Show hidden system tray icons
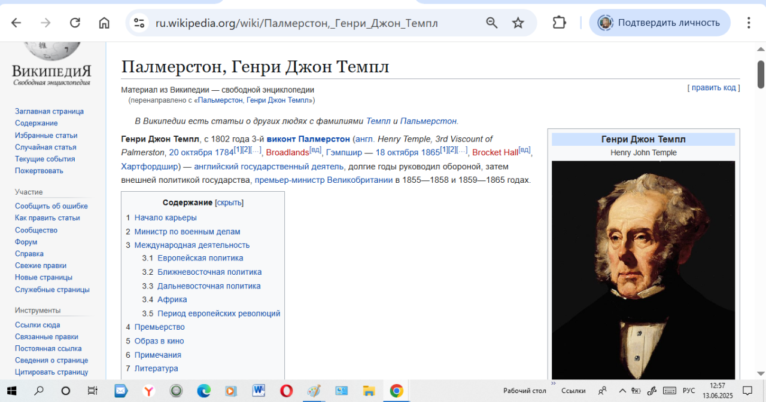The width and height of the screenshot is (766, 402). (x=622, y=391)
